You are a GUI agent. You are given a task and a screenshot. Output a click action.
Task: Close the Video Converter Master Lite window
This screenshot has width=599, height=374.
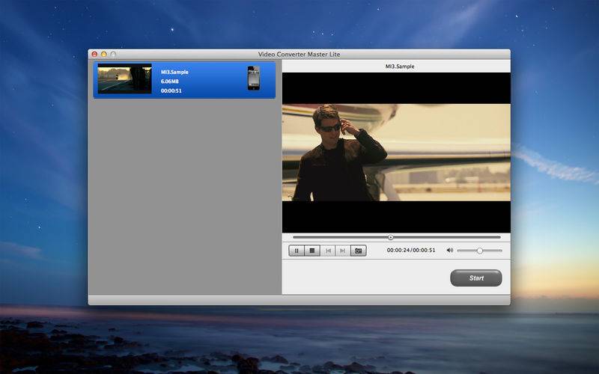point(95,54)
